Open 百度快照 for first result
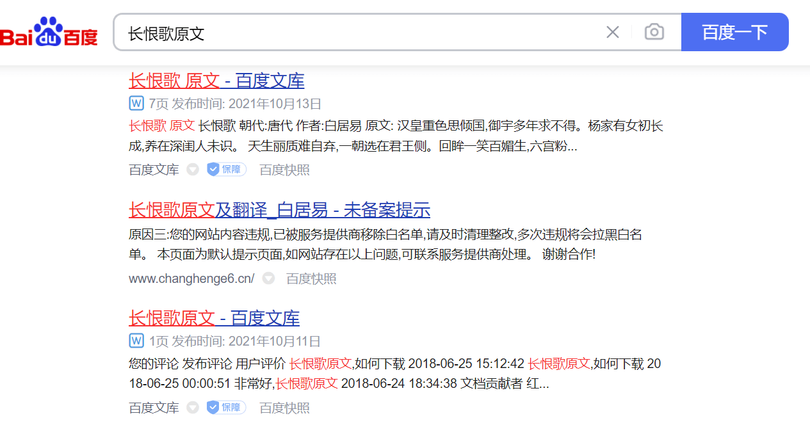Image resolution: width=810 pixels, height=425 pixels. click(x=284, y=170)
